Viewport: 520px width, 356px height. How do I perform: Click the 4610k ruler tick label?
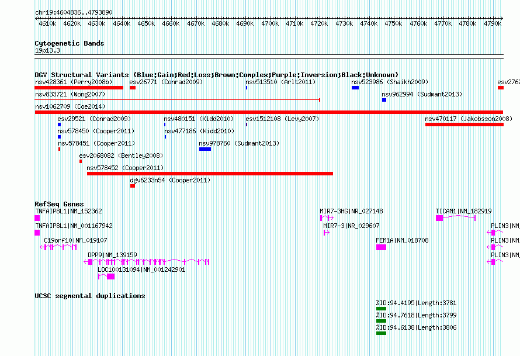[x=47, y=23]
